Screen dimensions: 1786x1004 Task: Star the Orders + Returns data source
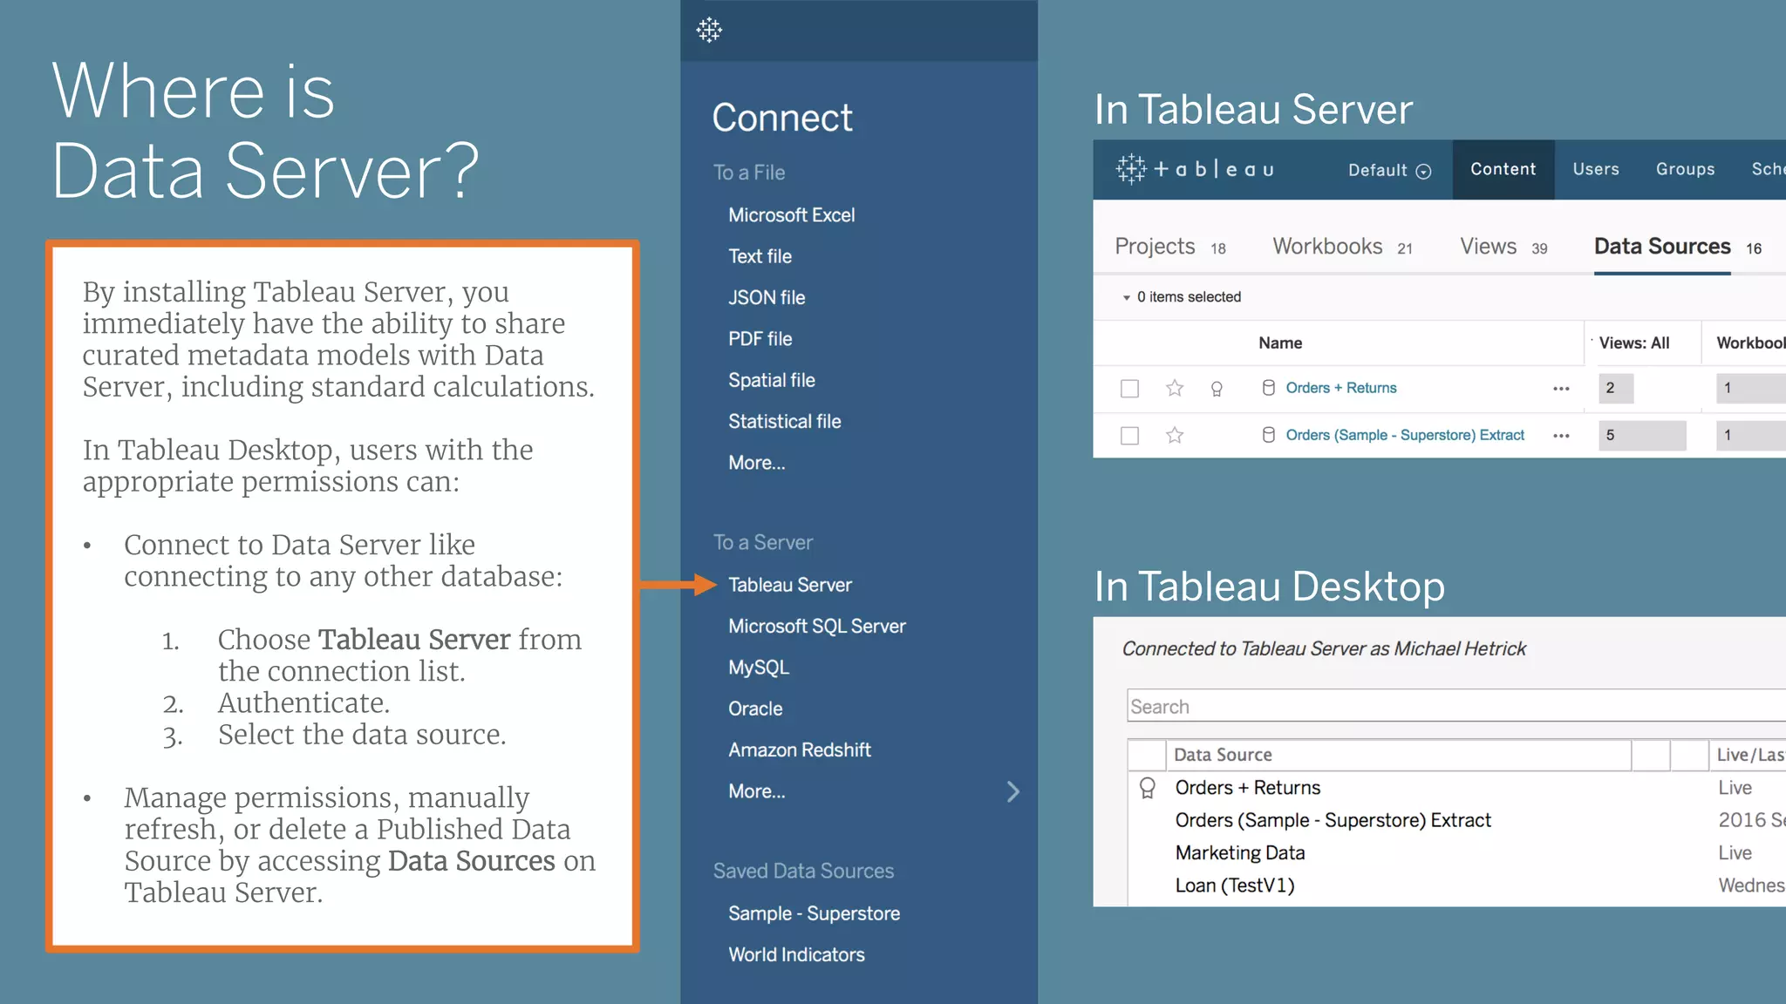1175,388
